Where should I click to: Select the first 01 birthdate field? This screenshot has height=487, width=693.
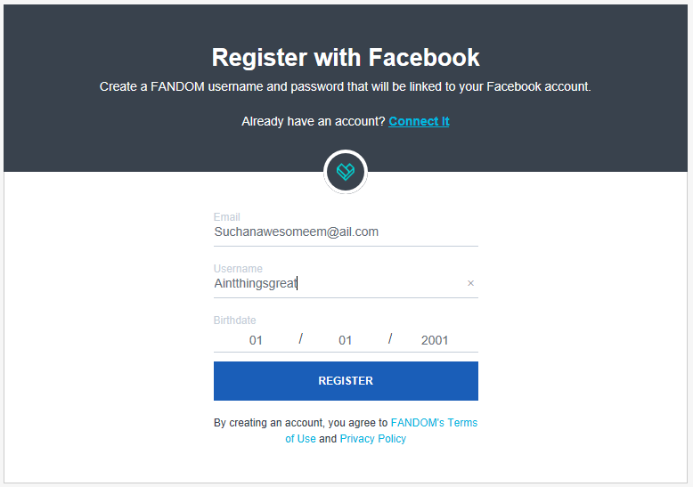point(256,340)
